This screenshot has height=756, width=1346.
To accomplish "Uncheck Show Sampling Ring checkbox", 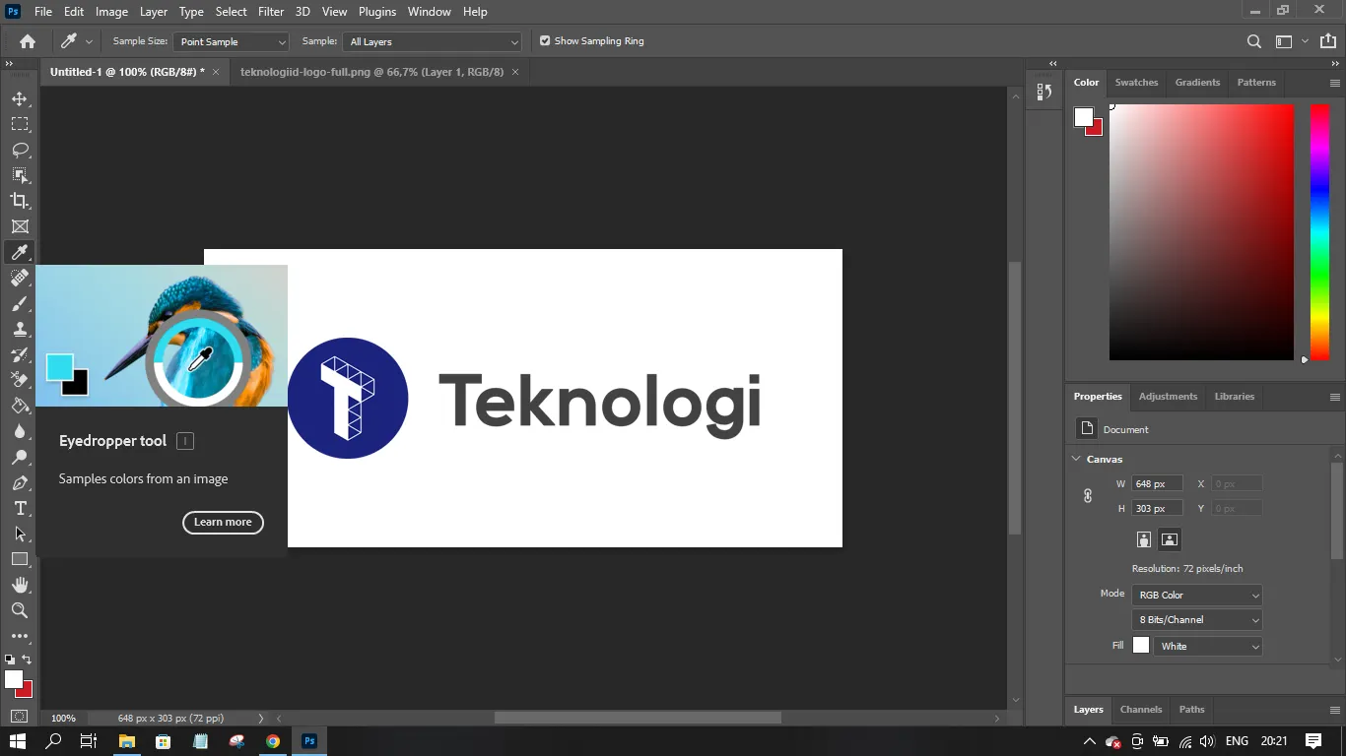I will tap(545, 41).
